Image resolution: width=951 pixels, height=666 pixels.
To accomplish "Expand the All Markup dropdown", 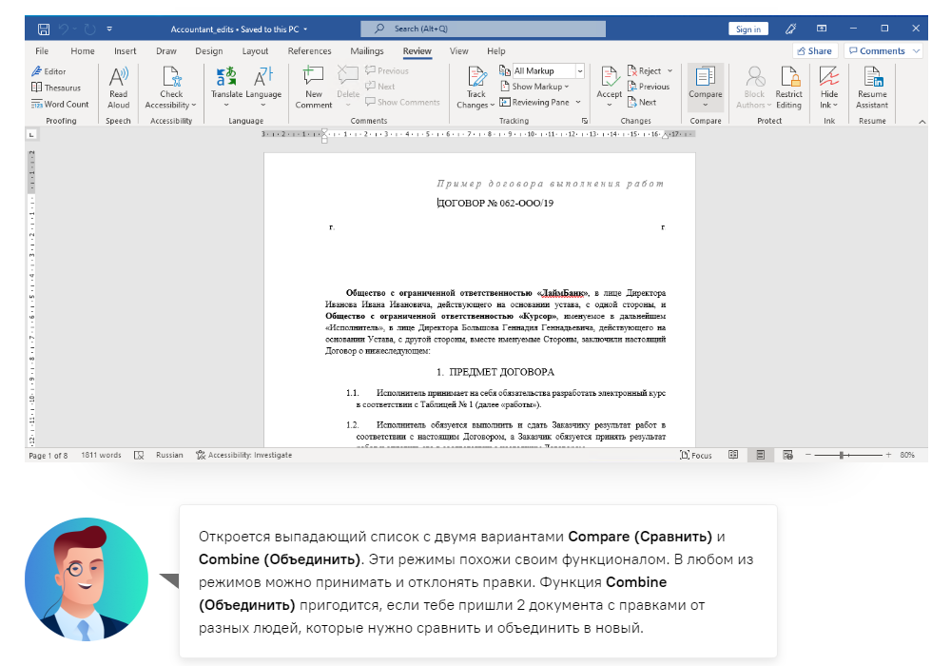I will point(579,71).
